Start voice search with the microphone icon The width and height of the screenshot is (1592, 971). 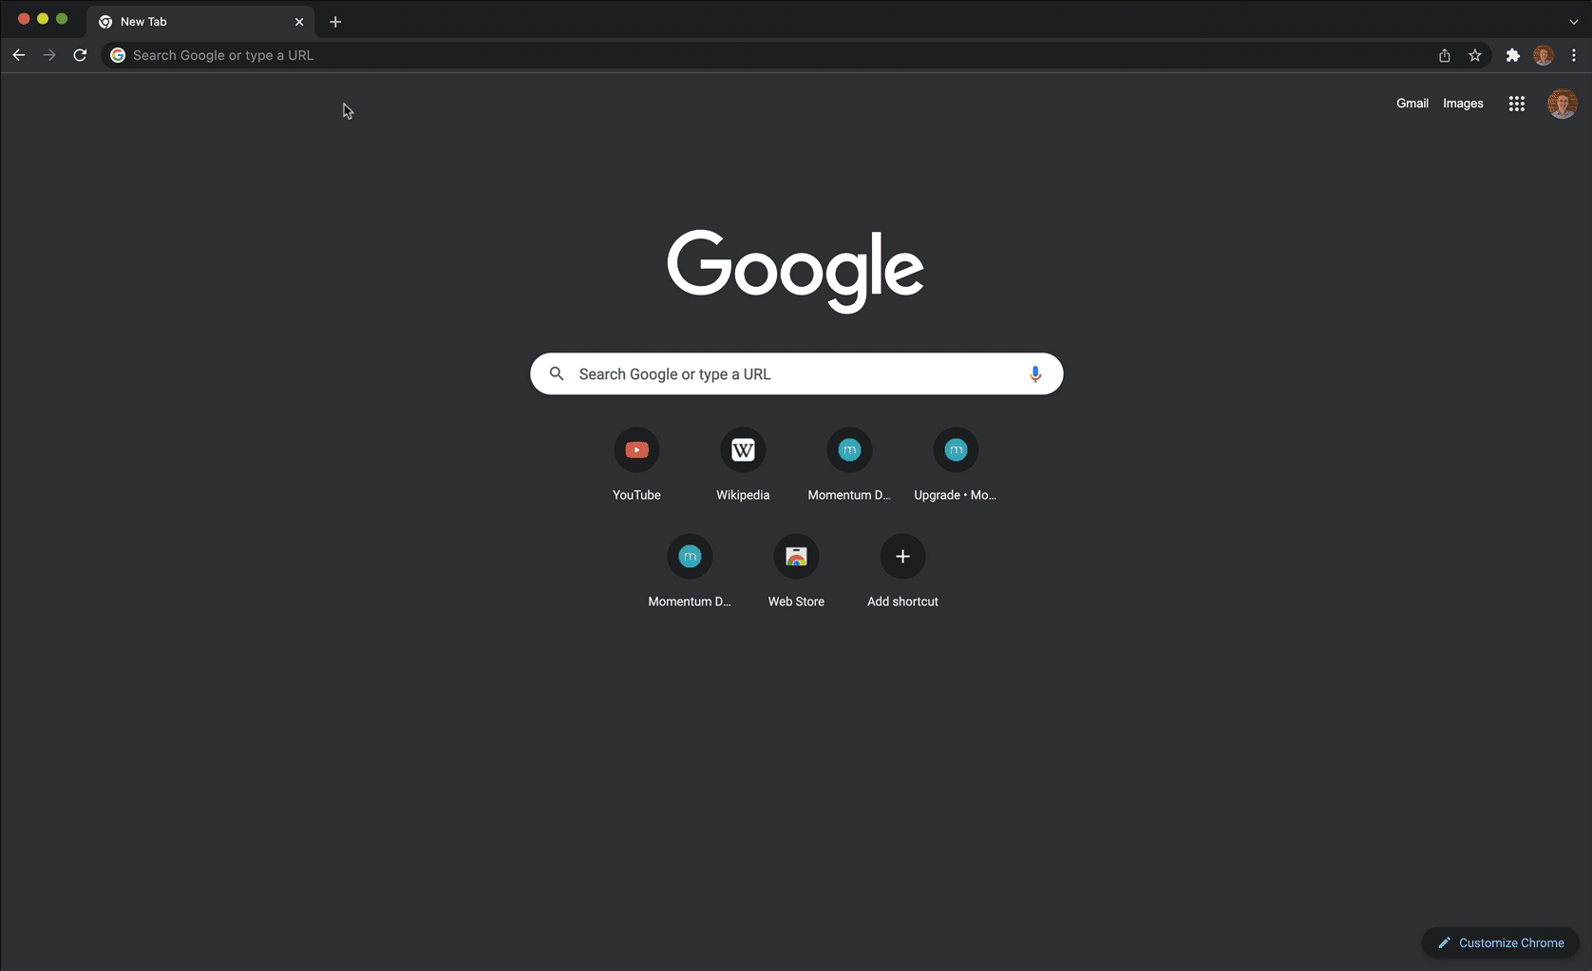(1035, 374)
